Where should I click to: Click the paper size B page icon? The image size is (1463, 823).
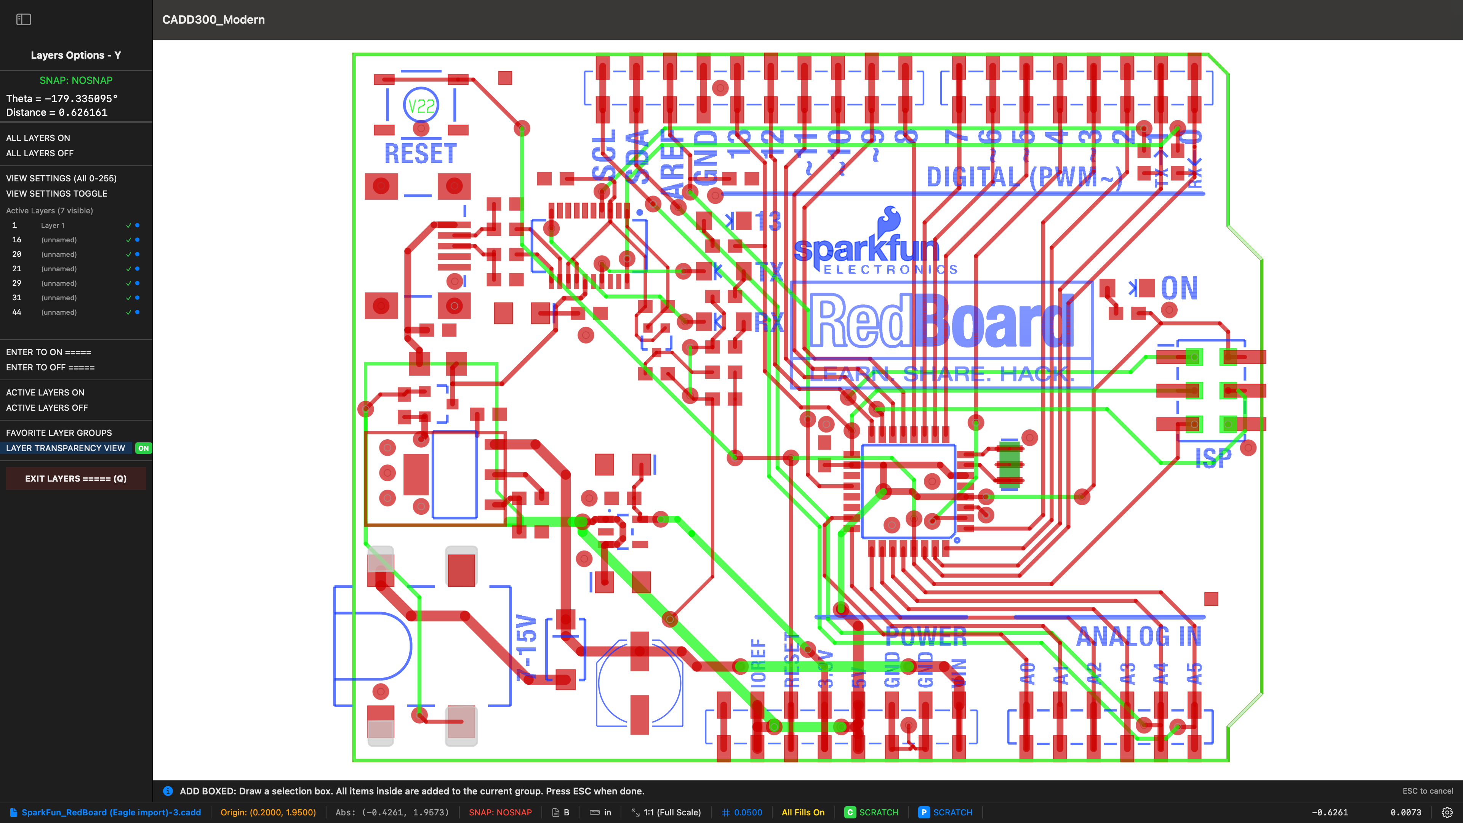click(x=555, y=812)
